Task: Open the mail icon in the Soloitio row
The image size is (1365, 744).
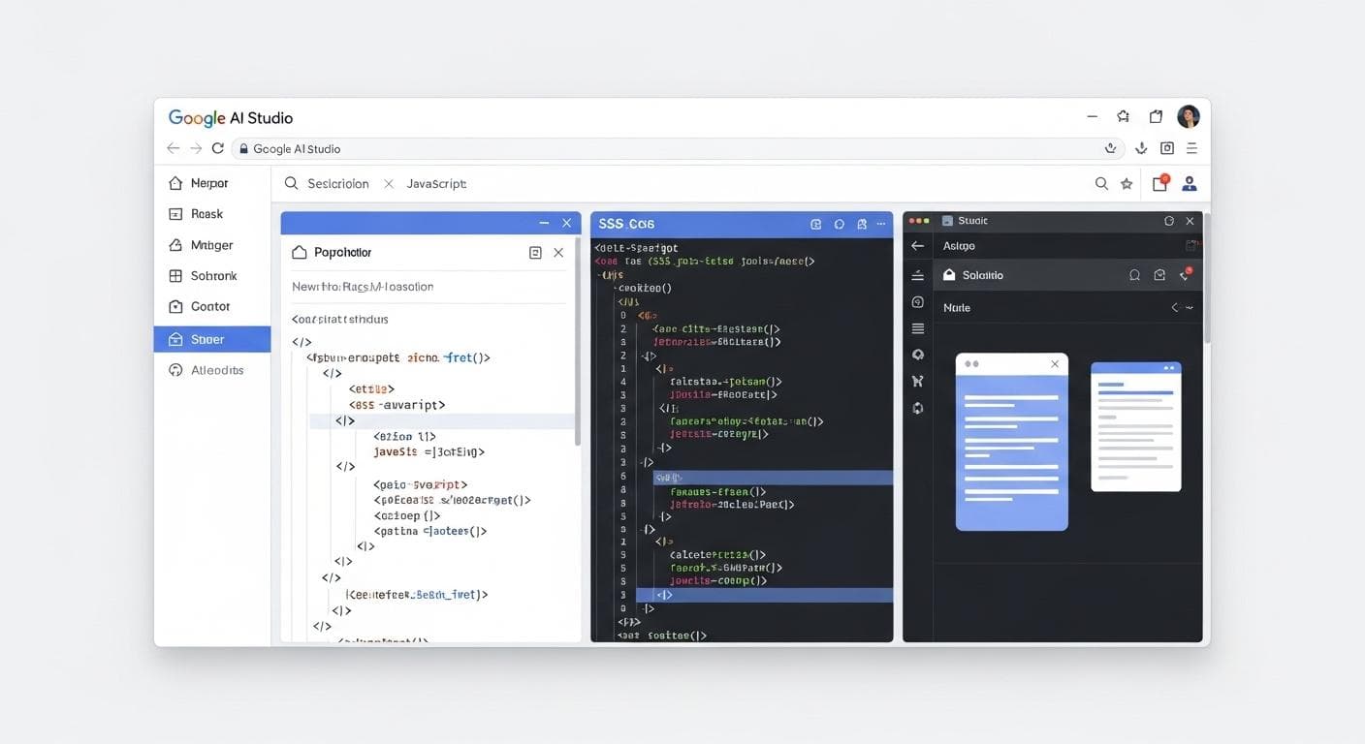Action: (1159, 274)
